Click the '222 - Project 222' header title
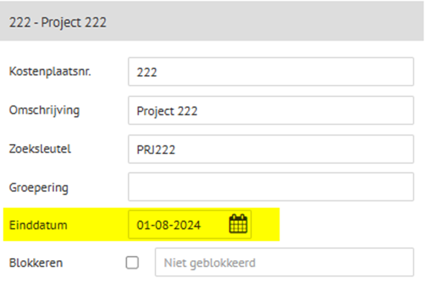 [x=58, y=22]
